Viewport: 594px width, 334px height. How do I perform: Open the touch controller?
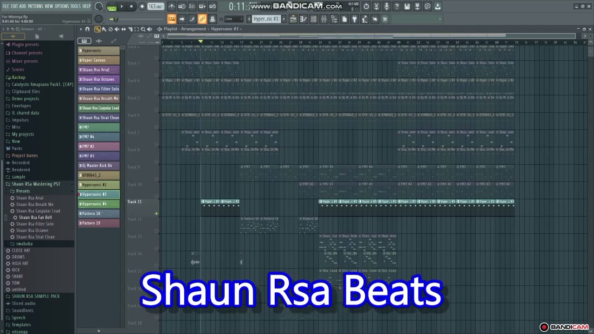point(375,19)
